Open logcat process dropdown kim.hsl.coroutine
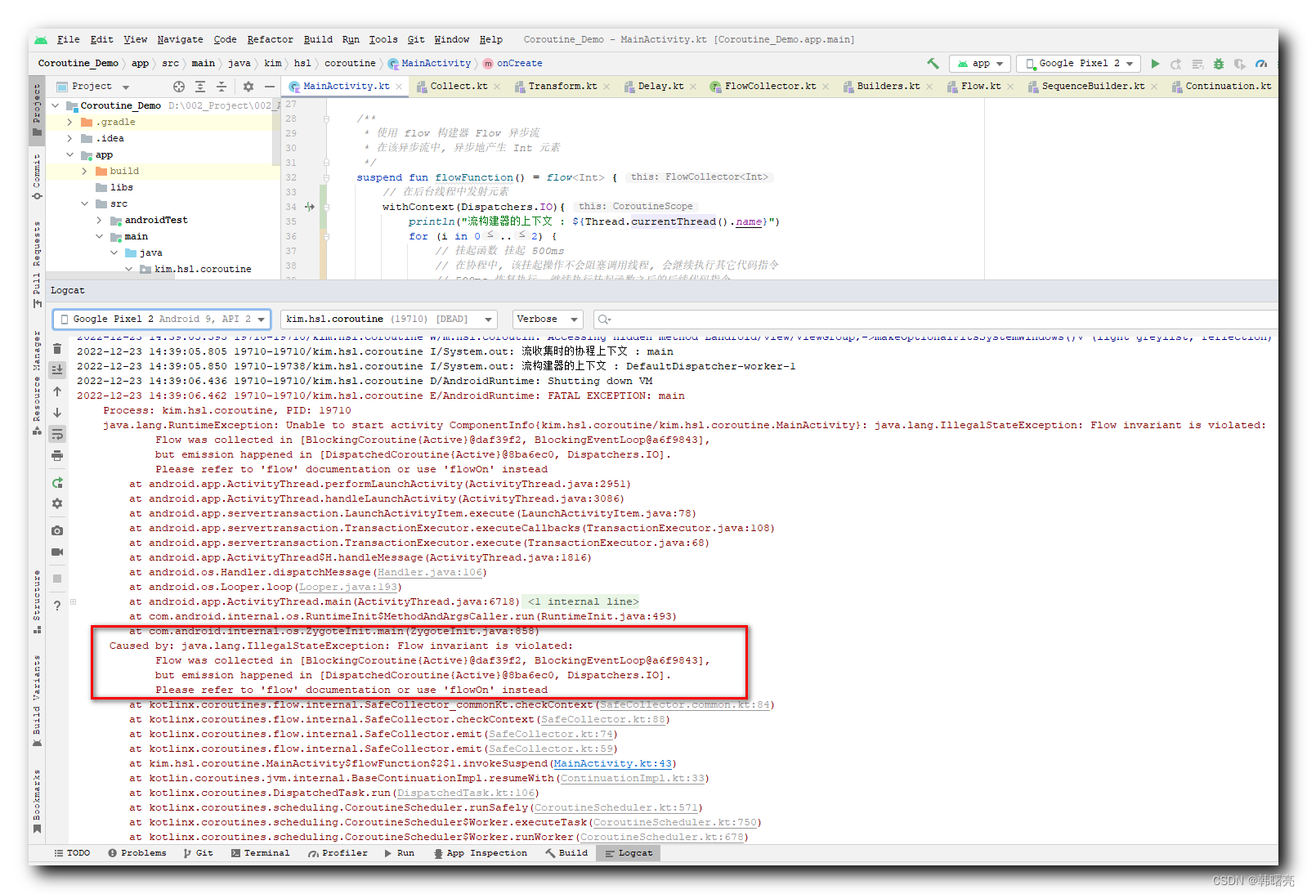Image resolution: width=1307 pixels, height=894 pixels. click(x=389, y=320)
